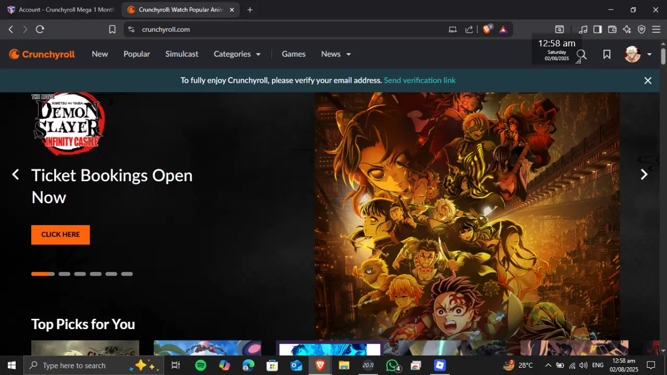Open the Brave Shields lion icon
The width and height of the screenshot is (667, 375).
(487, 29)
